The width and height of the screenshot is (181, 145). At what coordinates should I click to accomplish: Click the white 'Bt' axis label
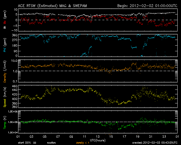click(x=5, y=27)
